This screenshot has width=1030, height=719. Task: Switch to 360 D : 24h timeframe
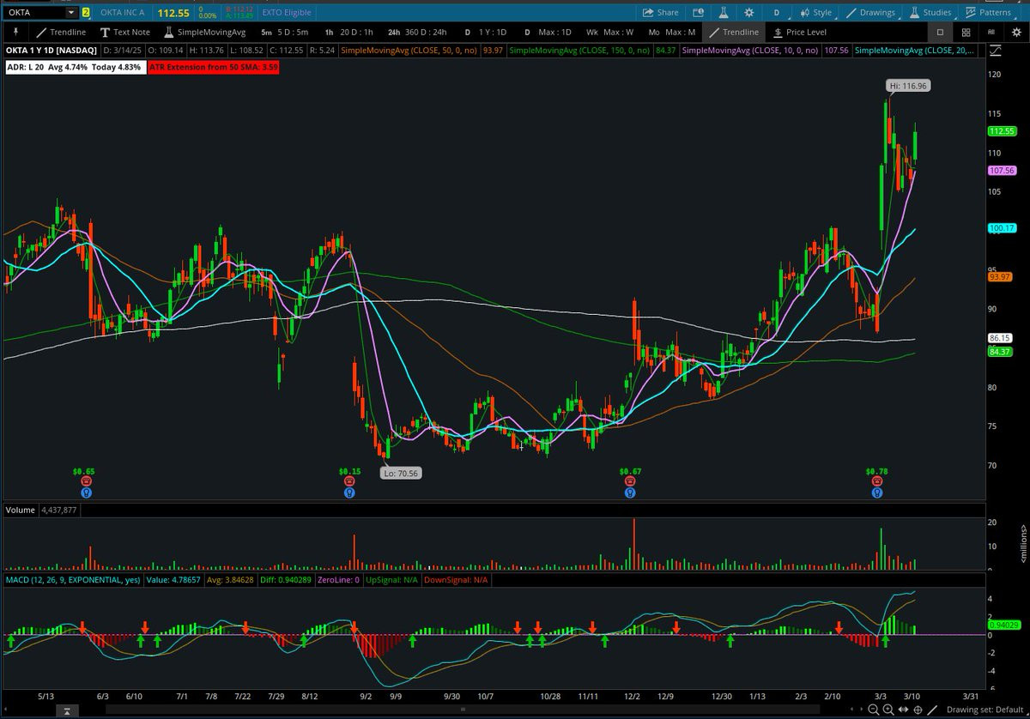pyautogui.click(x=417, y=33)
